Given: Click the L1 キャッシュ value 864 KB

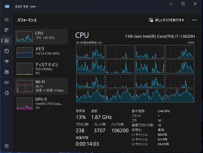Looking at the screenshot, I should point(162,135).
